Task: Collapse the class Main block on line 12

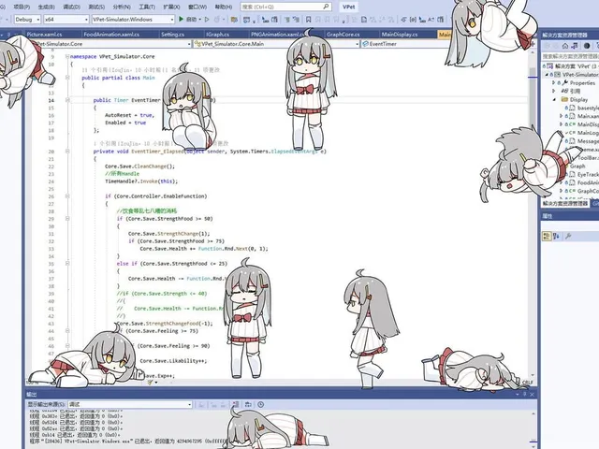Action: point(67,78)
